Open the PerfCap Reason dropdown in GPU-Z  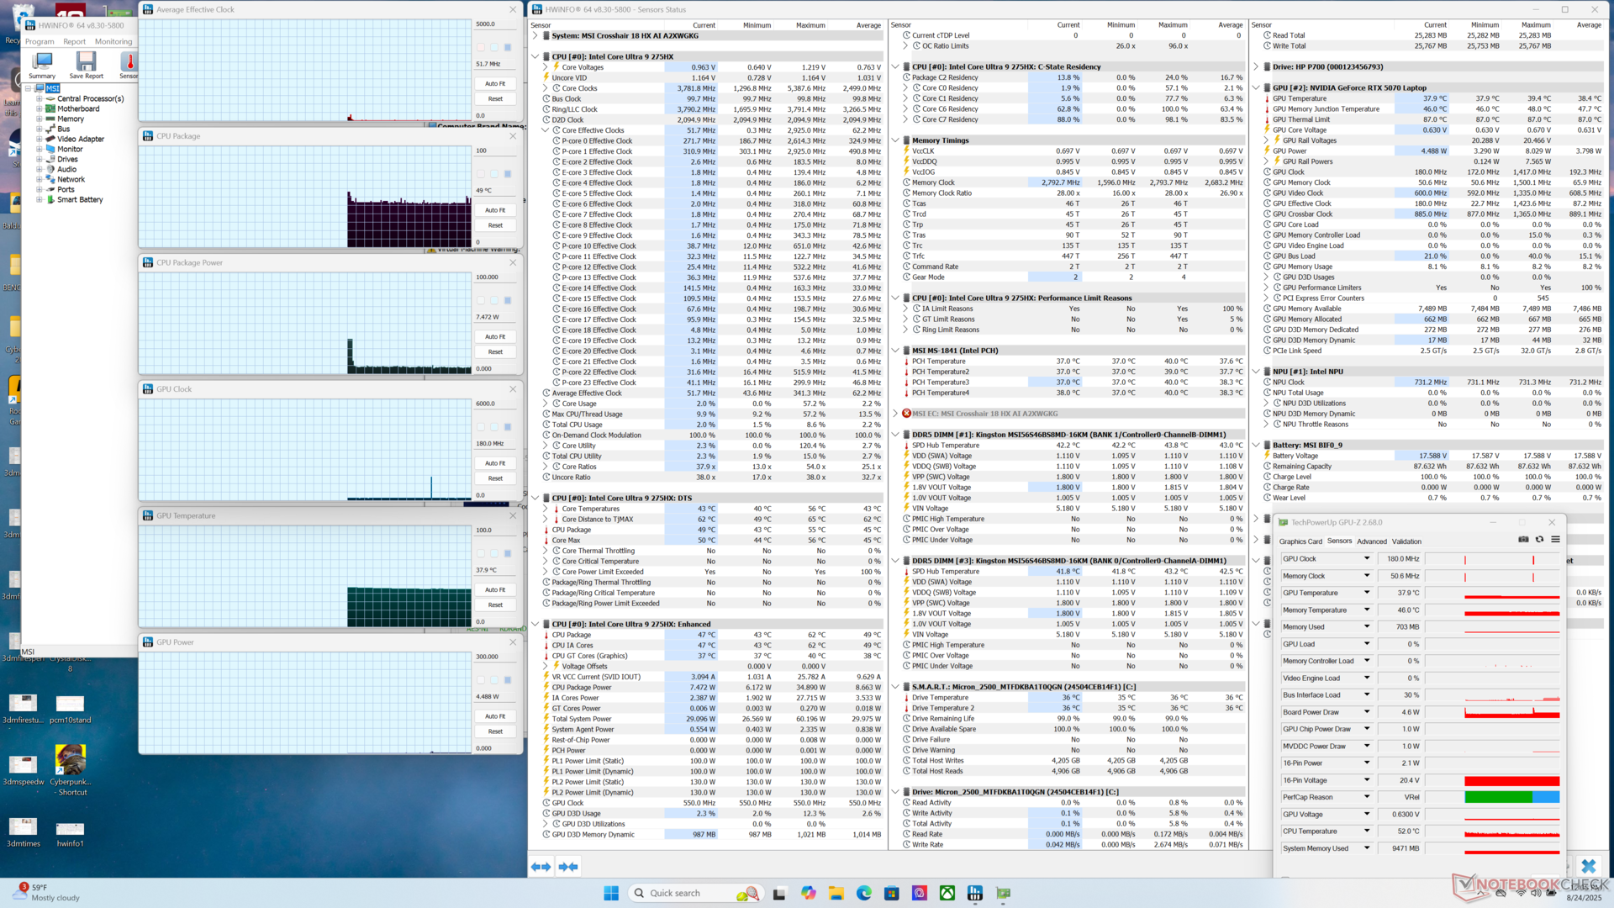point(1367,797)
